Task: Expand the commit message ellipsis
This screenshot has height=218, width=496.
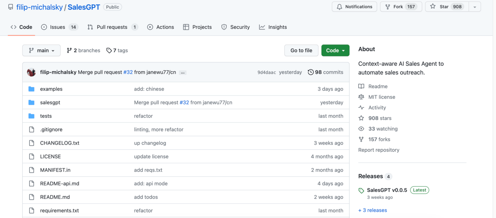Action: click(x=183, y=73)
